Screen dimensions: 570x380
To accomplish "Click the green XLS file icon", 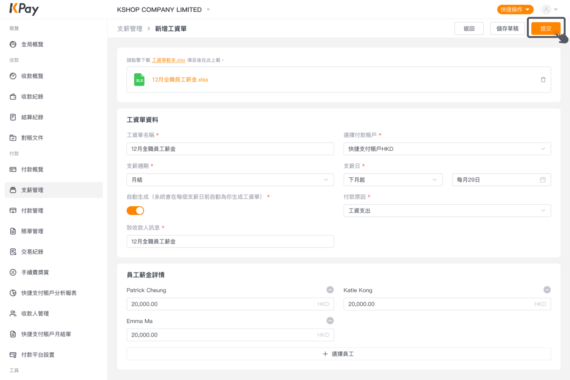I will click(139, 80).
